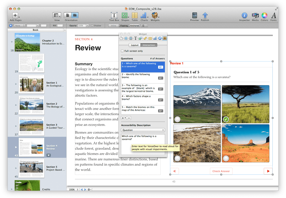Select the snowy mountain answer radio button

(177, 119)
